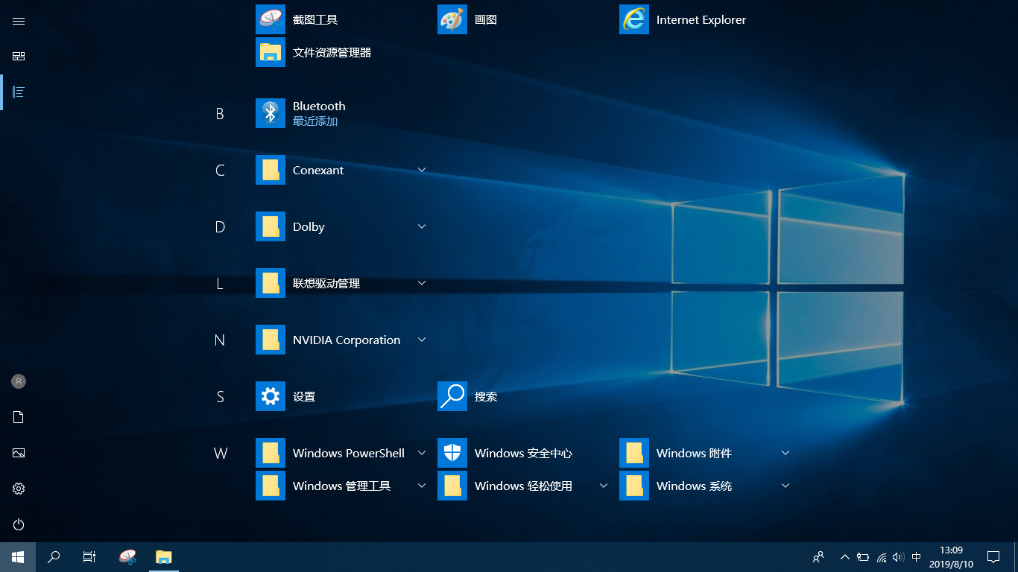
Task: Open the Bluetooth app entry
Action: click(x=342, y=113)
